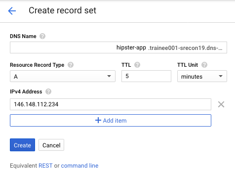235x178 pixels.
Task: Click the 'TTL Unit' label text
Action: pos(188,65)
